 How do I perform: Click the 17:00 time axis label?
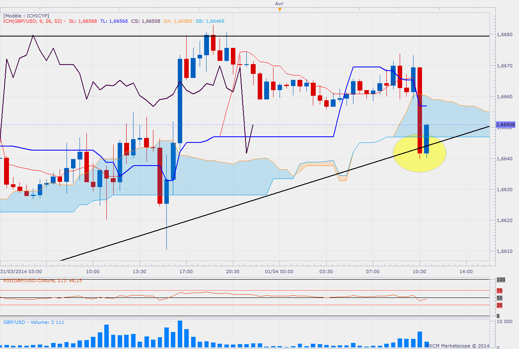point(186,271)
